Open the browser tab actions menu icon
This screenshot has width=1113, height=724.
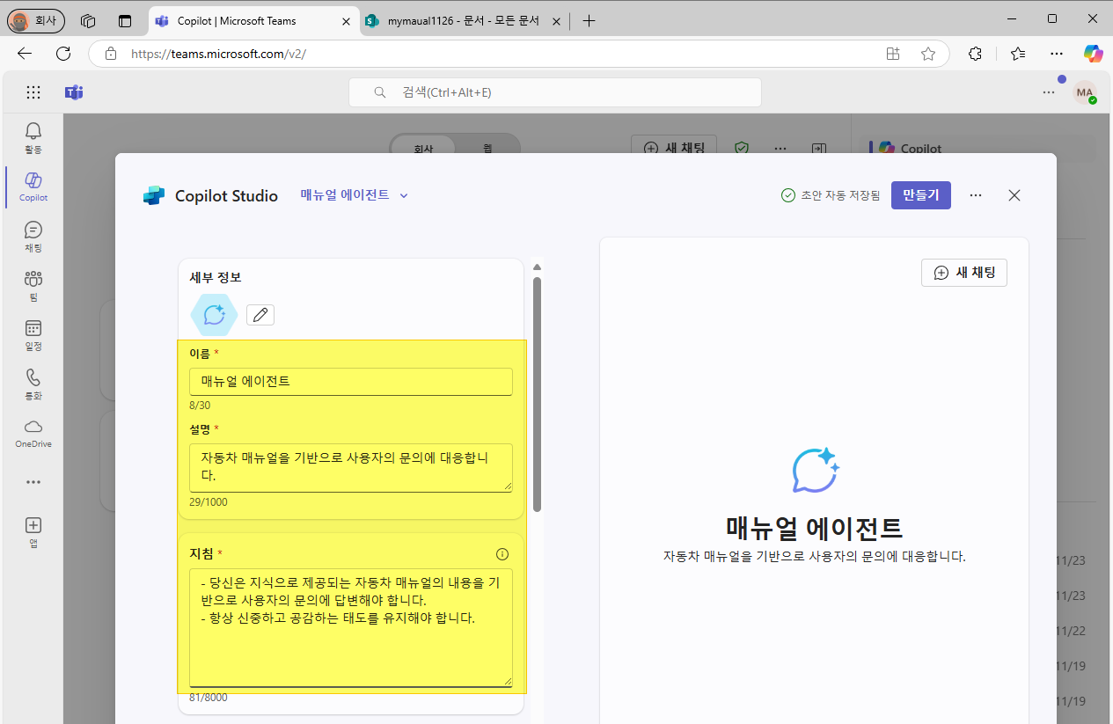click(x=125, y=20)
